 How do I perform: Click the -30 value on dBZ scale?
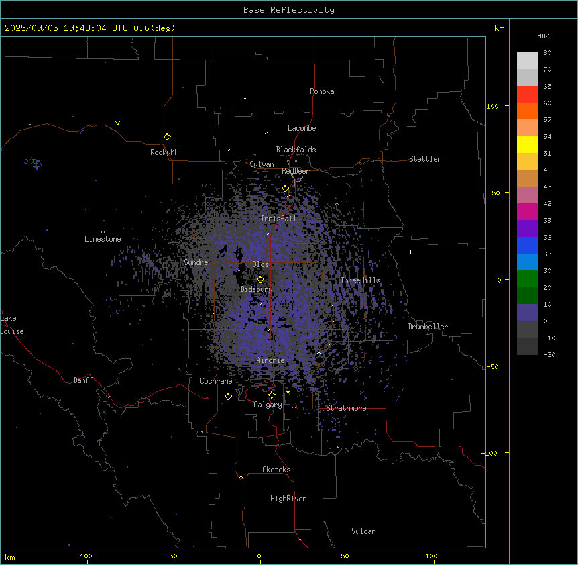(549, 354)
